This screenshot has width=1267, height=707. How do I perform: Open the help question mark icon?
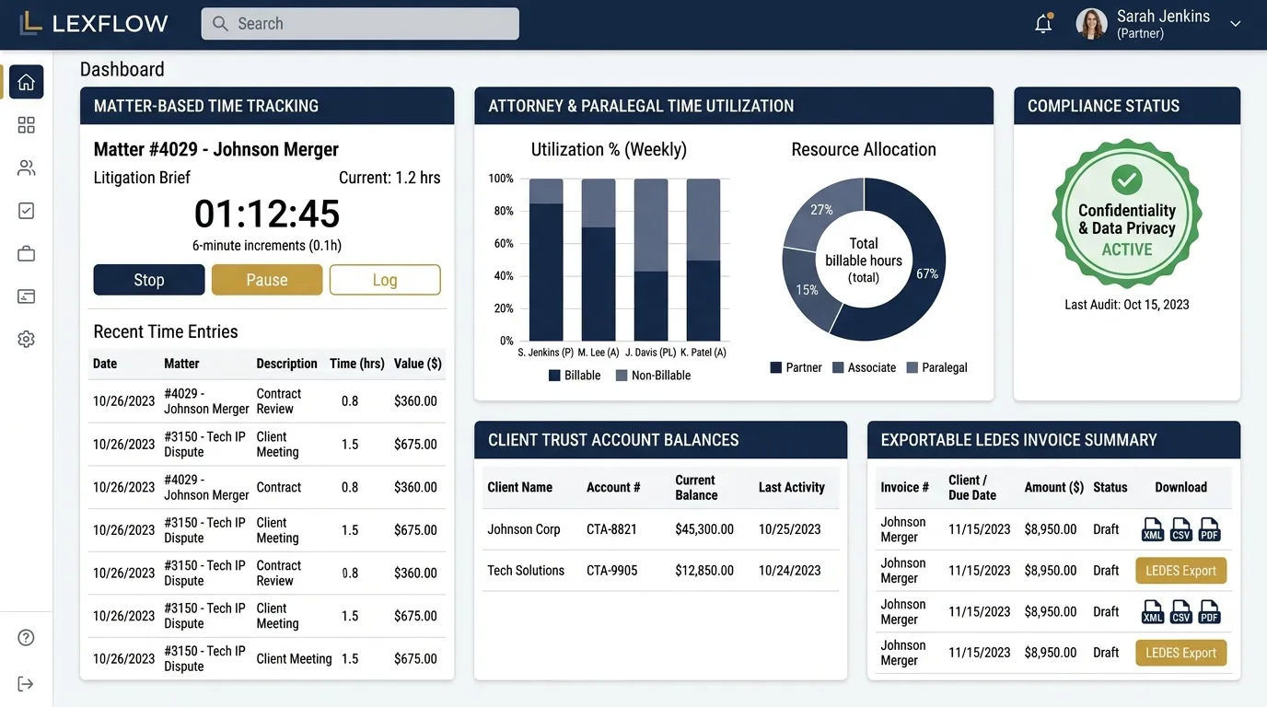point(26,638)
